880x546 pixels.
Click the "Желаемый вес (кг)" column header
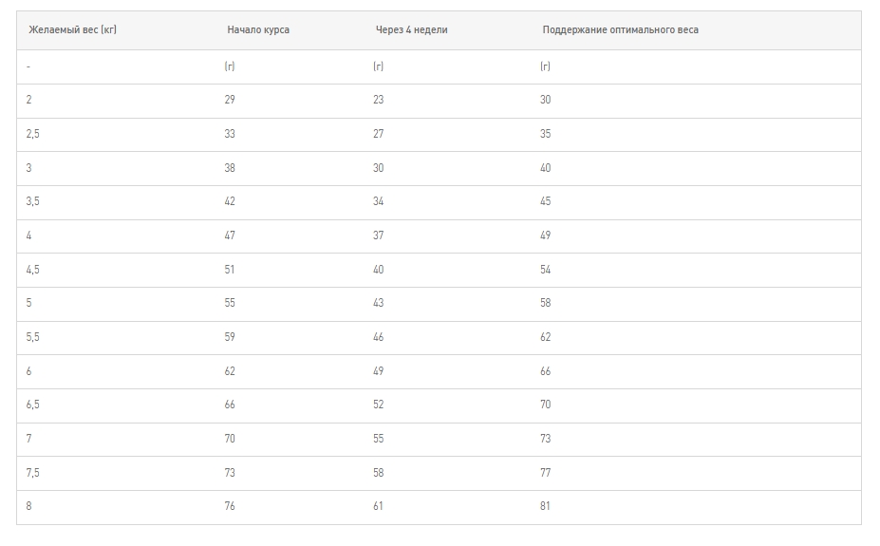pos(72,29)
